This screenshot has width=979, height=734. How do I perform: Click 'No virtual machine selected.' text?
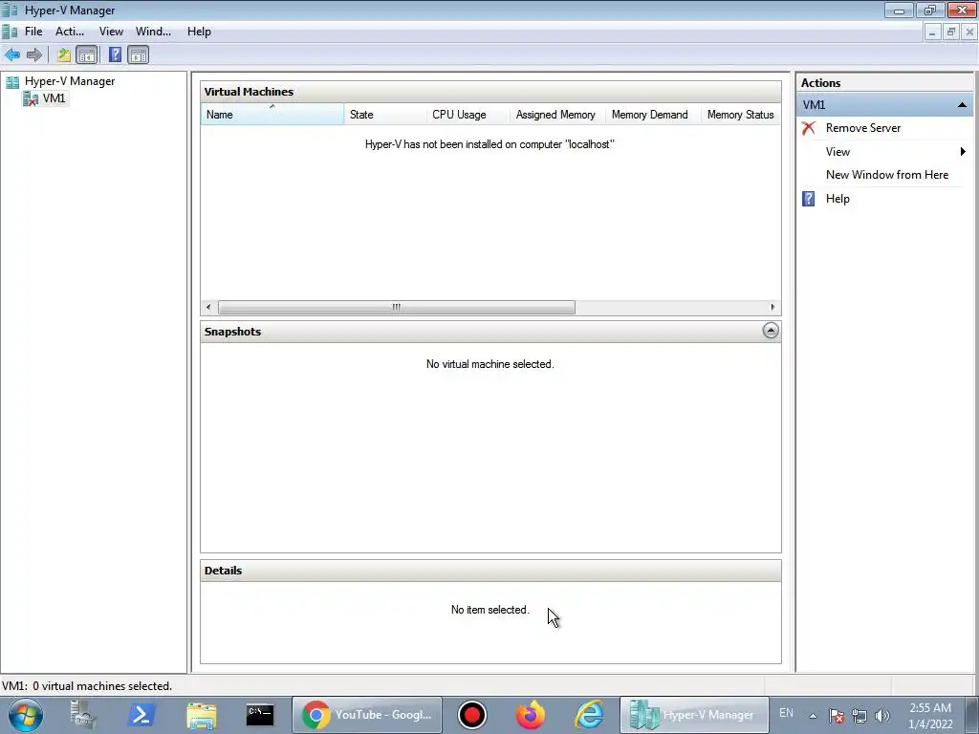tap(489, 364)
